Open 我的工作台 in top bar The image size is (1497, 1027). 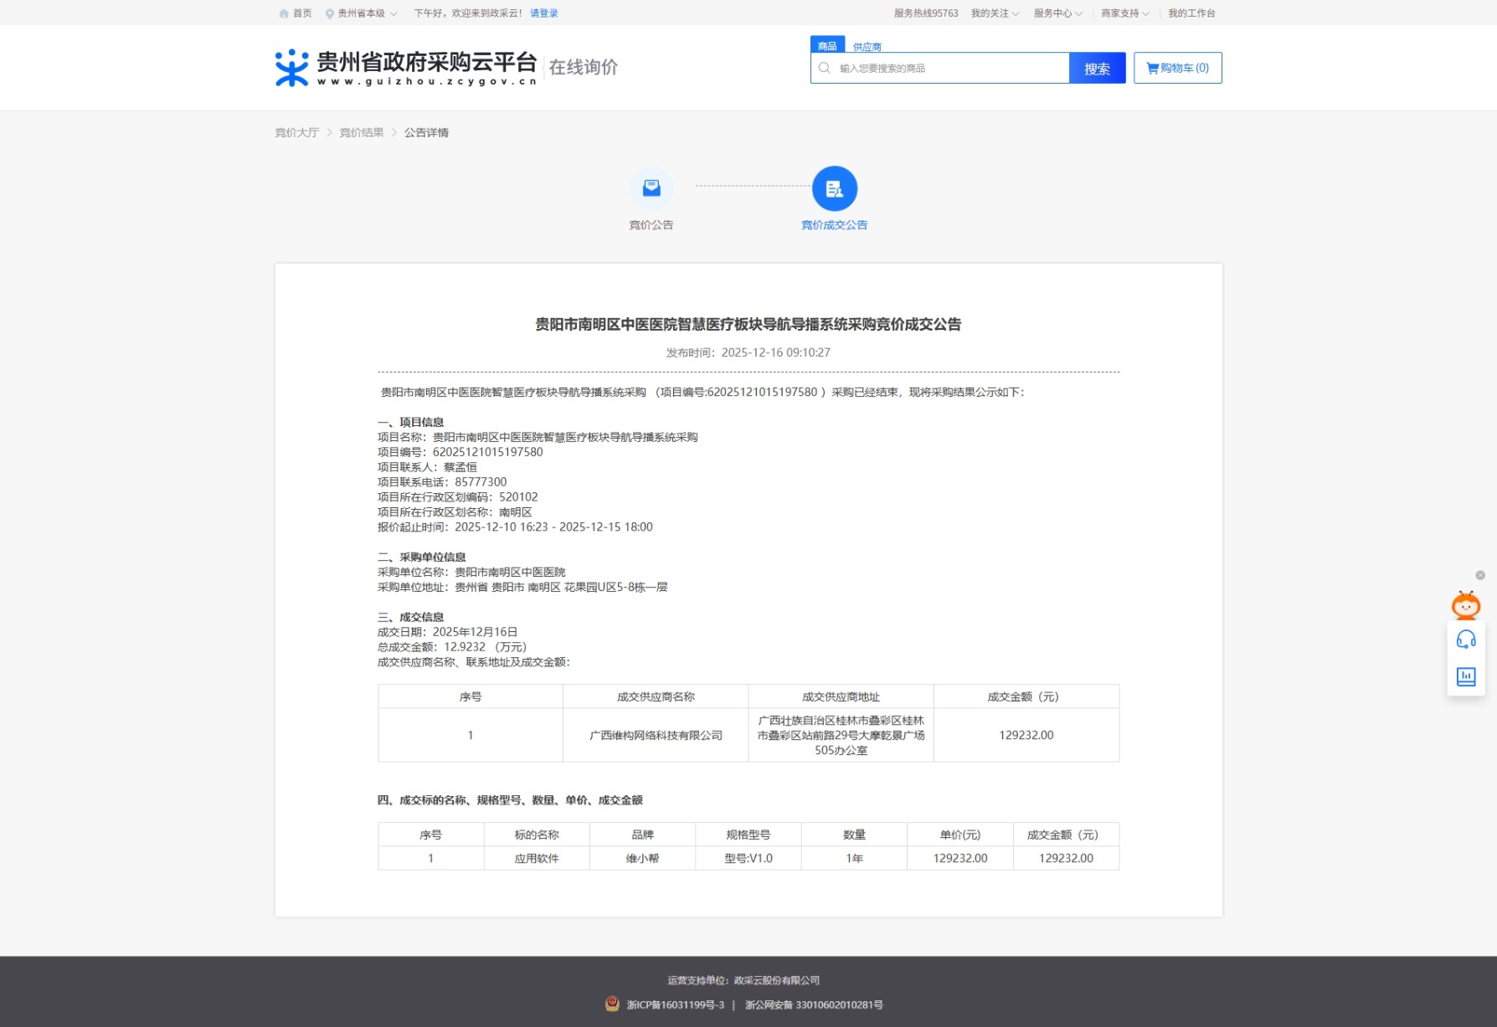click(x=1191, y=13)
